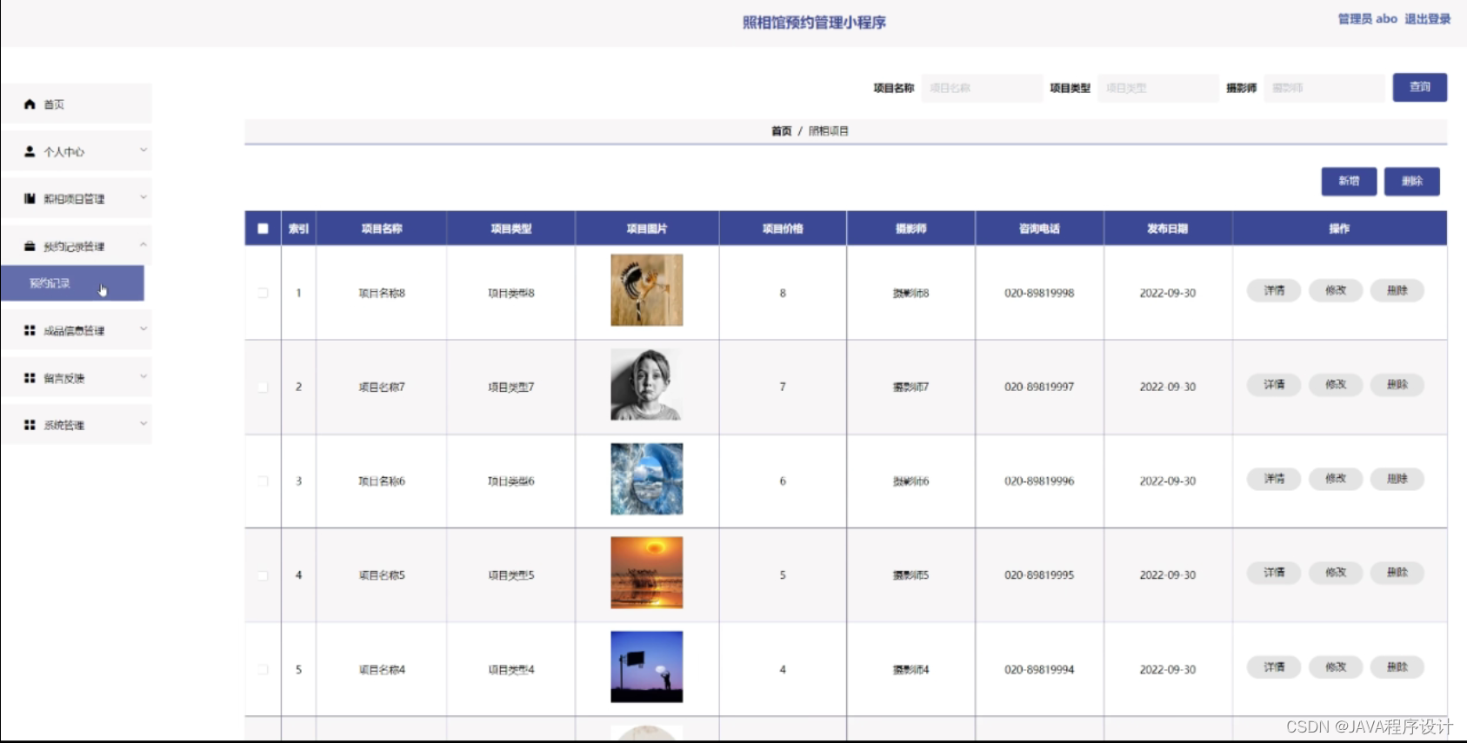Click the 发布日期 column header
1467x743 pixels.
pos(1168,229)
